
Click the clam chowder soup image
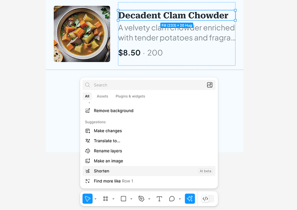82,34
